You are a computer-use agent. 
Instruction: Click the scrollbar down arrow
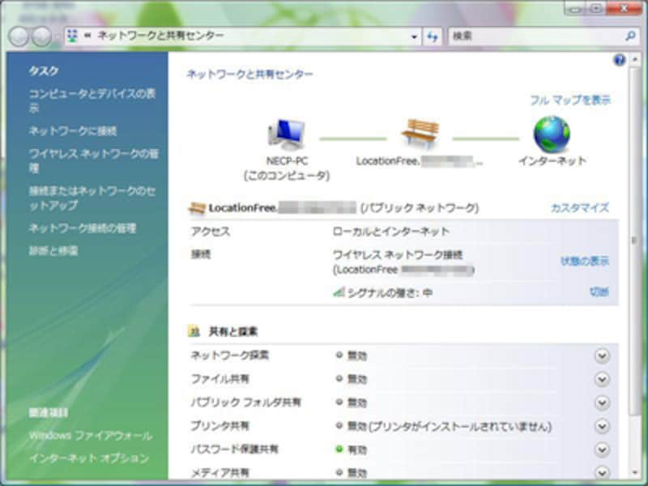tap(634, 473)
